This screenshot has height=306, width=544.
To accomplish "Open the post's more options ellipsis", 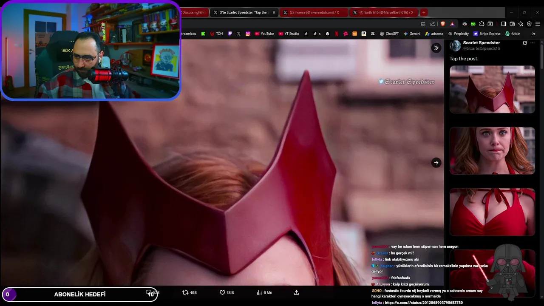I will (533, 43).
